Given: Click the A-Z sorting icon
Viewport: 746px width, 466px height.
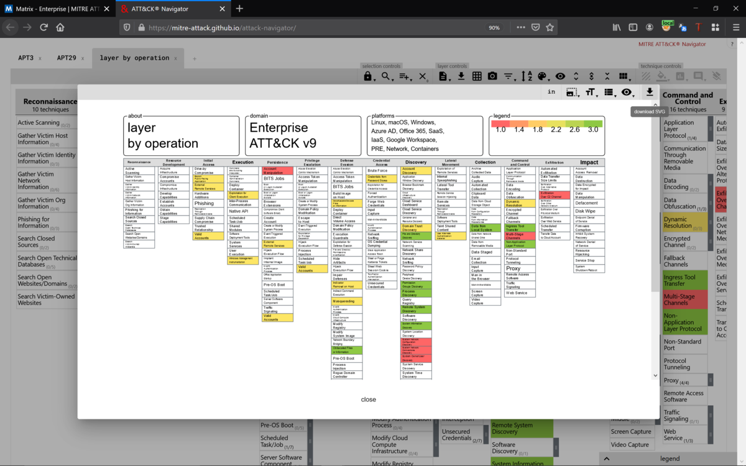Looking at the screenshot, I should click(x=527, y=76).
